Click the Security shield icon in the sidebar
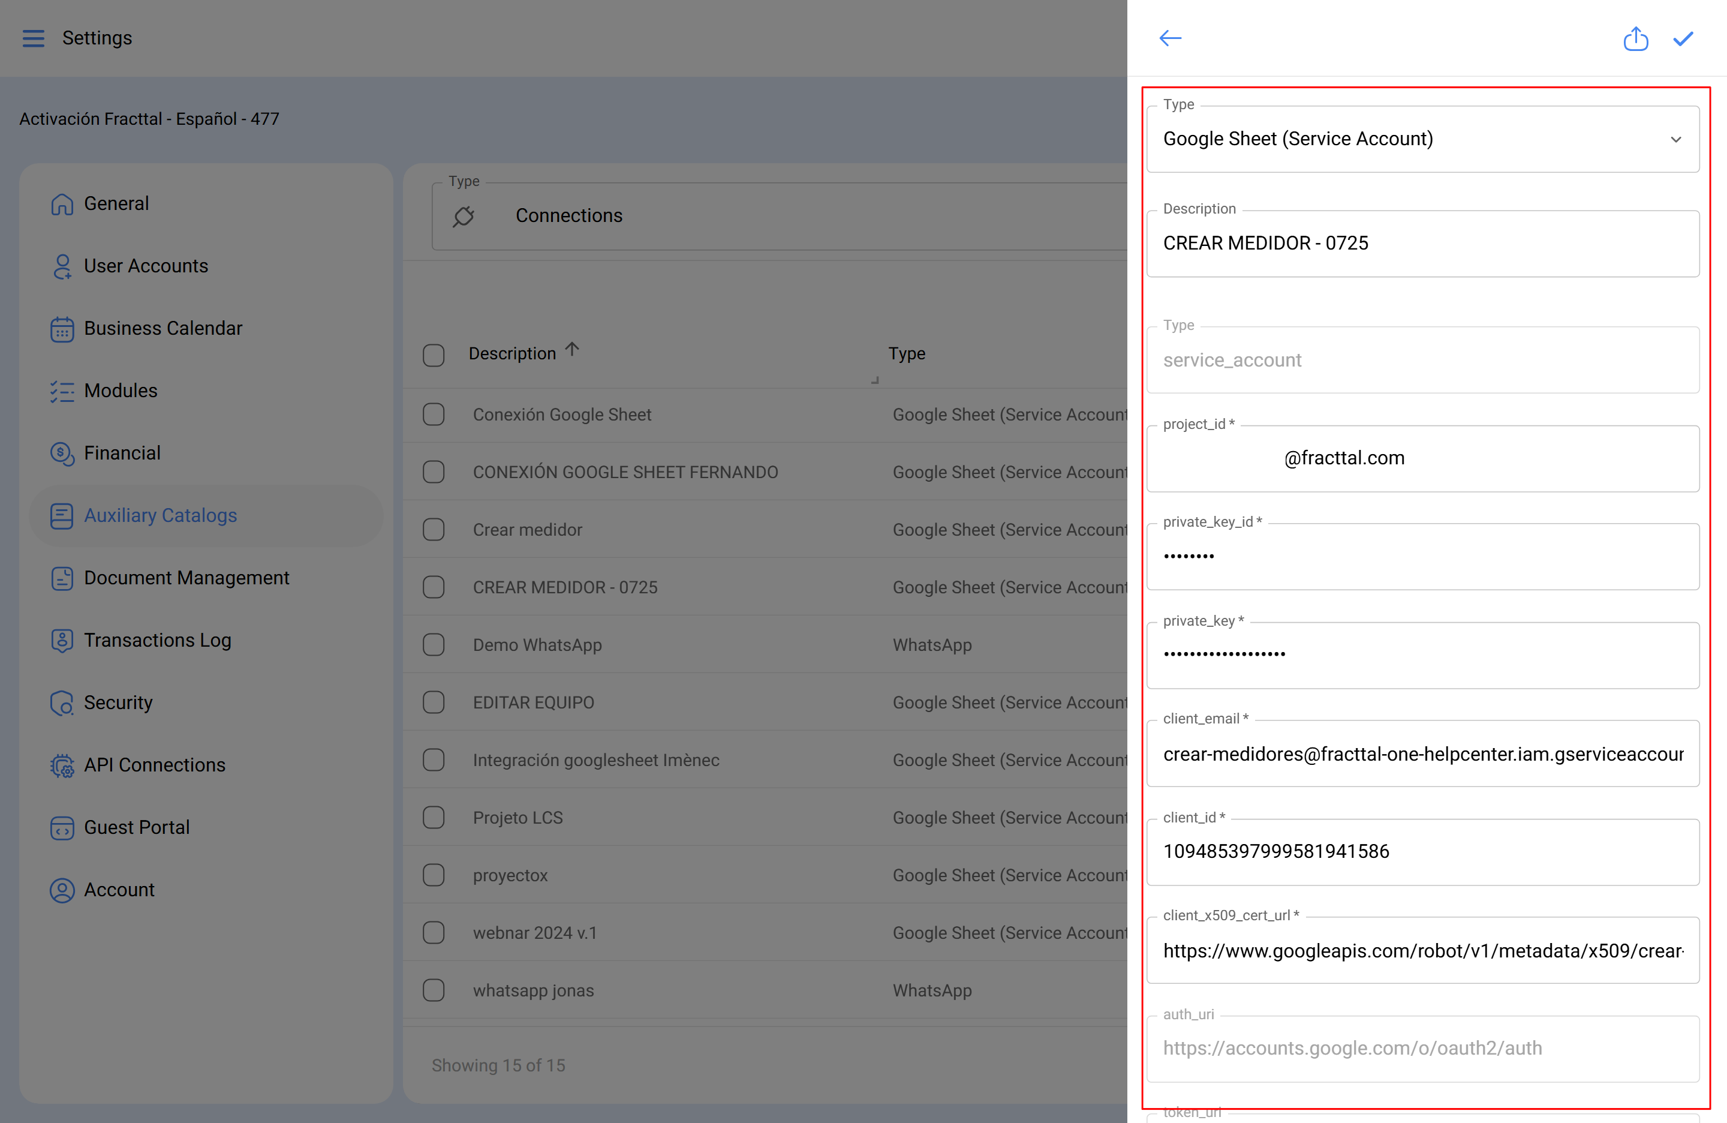The height and width of the screenshot is (1123, 1727). pos(62,702)
